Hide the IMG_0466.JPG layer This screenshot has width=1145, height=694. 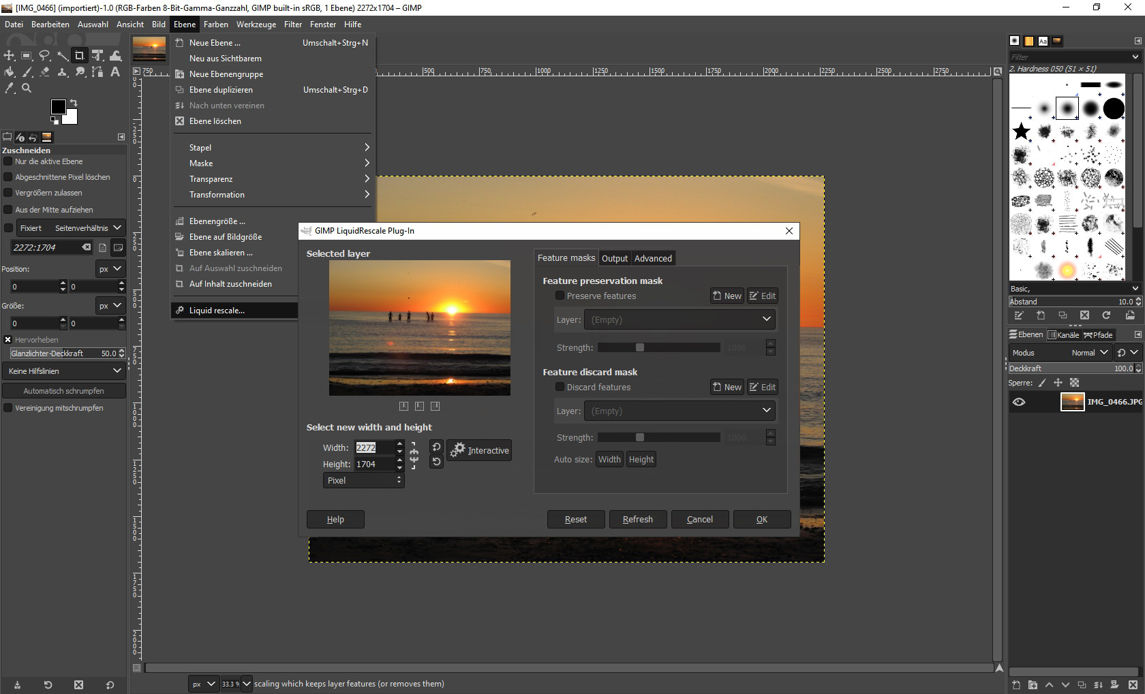pyautogui.click(x=1019, y=402)
